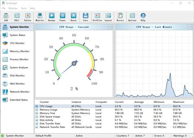
Task: Open the Tools menu
Action: coord(24,8)
